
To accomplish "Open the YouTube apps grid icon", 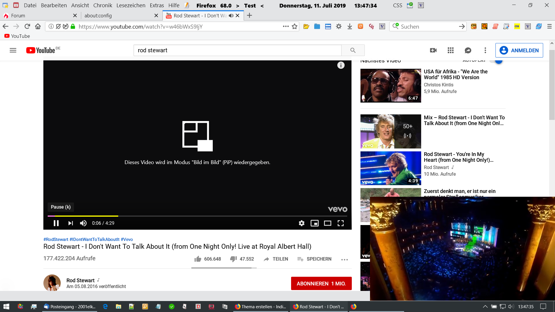I will (450, 50).
